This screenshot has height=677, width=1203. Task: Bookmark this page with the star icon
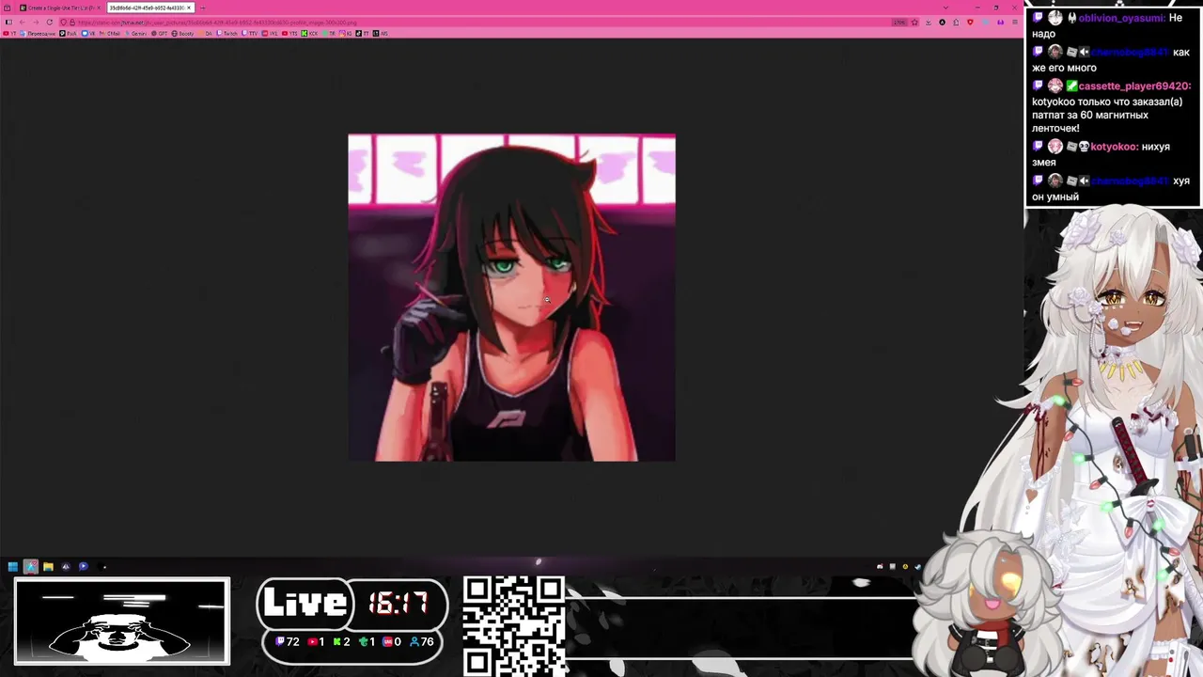tap(914, 23)
